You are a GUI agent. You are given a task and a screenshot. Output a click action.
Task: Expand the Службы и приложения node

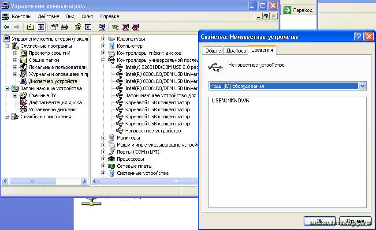[7, 117]
